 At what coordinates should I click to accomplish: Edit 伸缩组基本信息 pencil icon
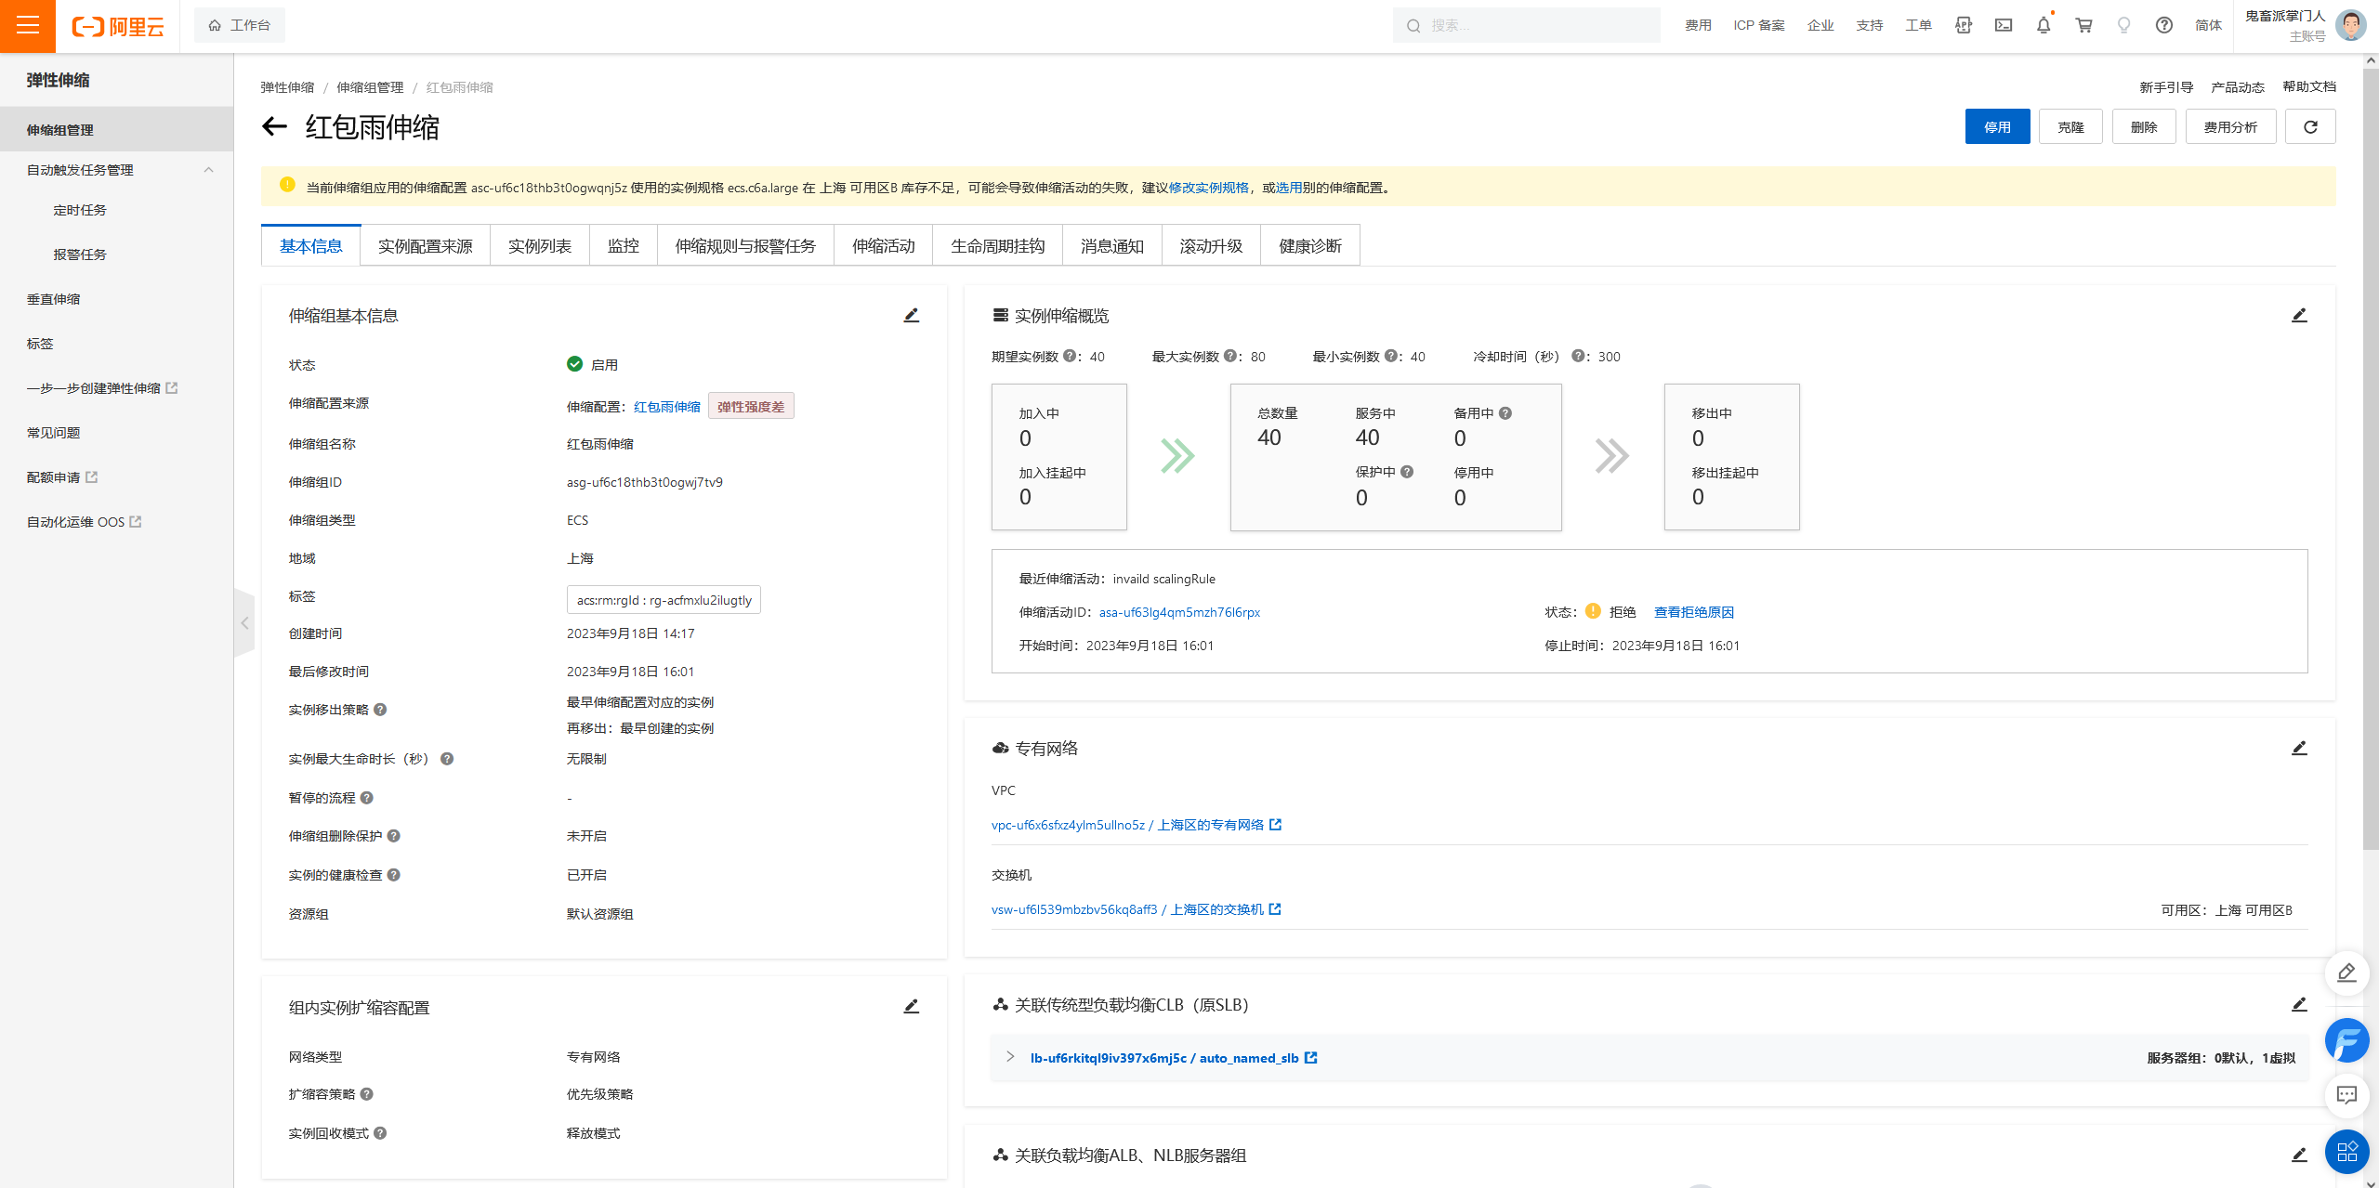912,316
